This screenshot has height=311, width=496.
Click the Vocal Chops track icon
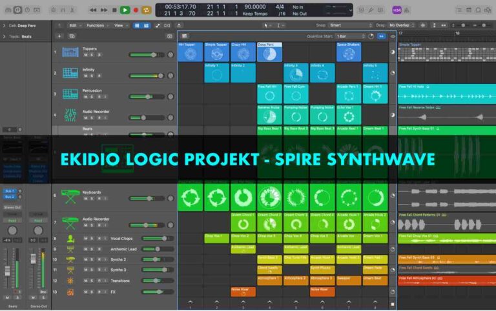[70, 239]
